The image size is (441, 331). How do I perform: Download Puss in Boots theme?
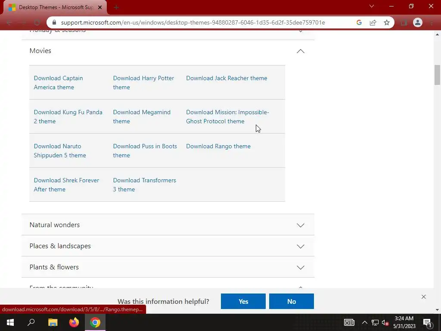145,150
